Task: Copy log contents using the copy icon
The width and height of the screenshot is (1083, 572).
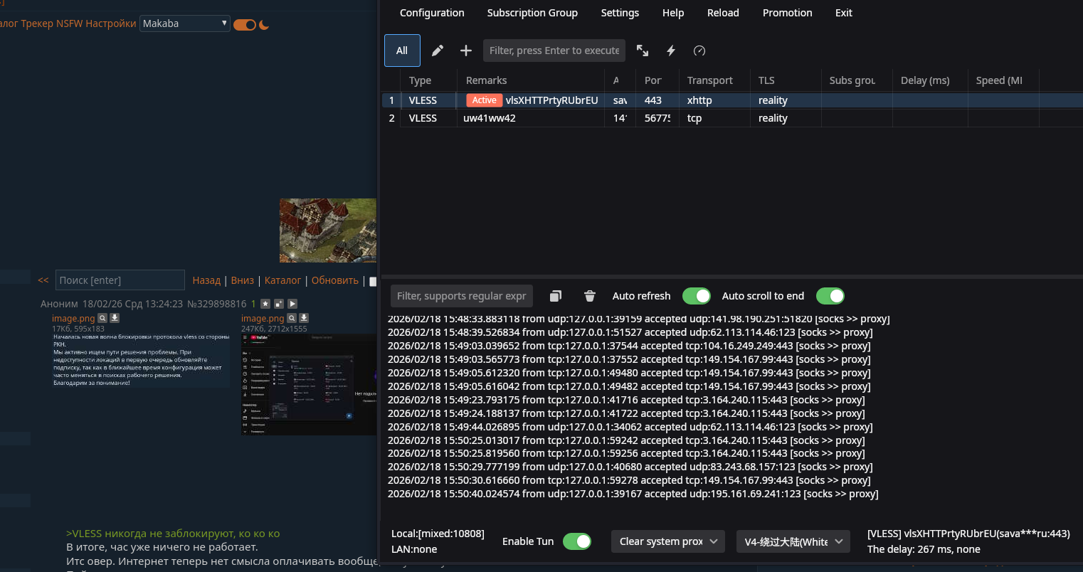Action: 556,296
